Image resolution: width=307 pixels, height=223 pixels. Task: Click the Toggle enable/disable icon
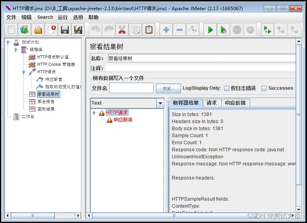[193, 30]
